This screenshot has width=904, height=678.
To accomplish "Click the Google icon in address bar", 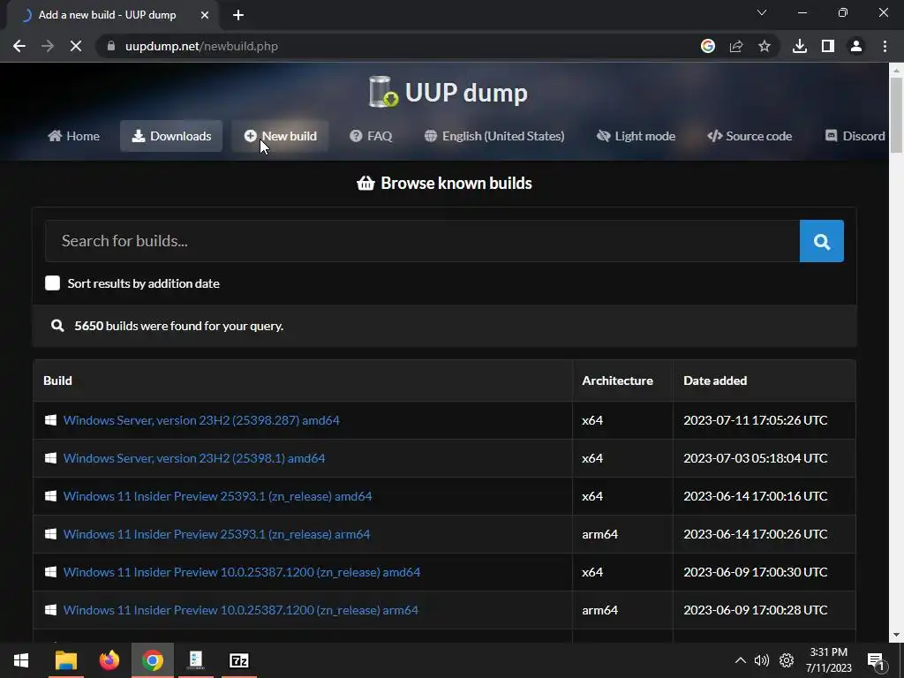I will (708, 46).
